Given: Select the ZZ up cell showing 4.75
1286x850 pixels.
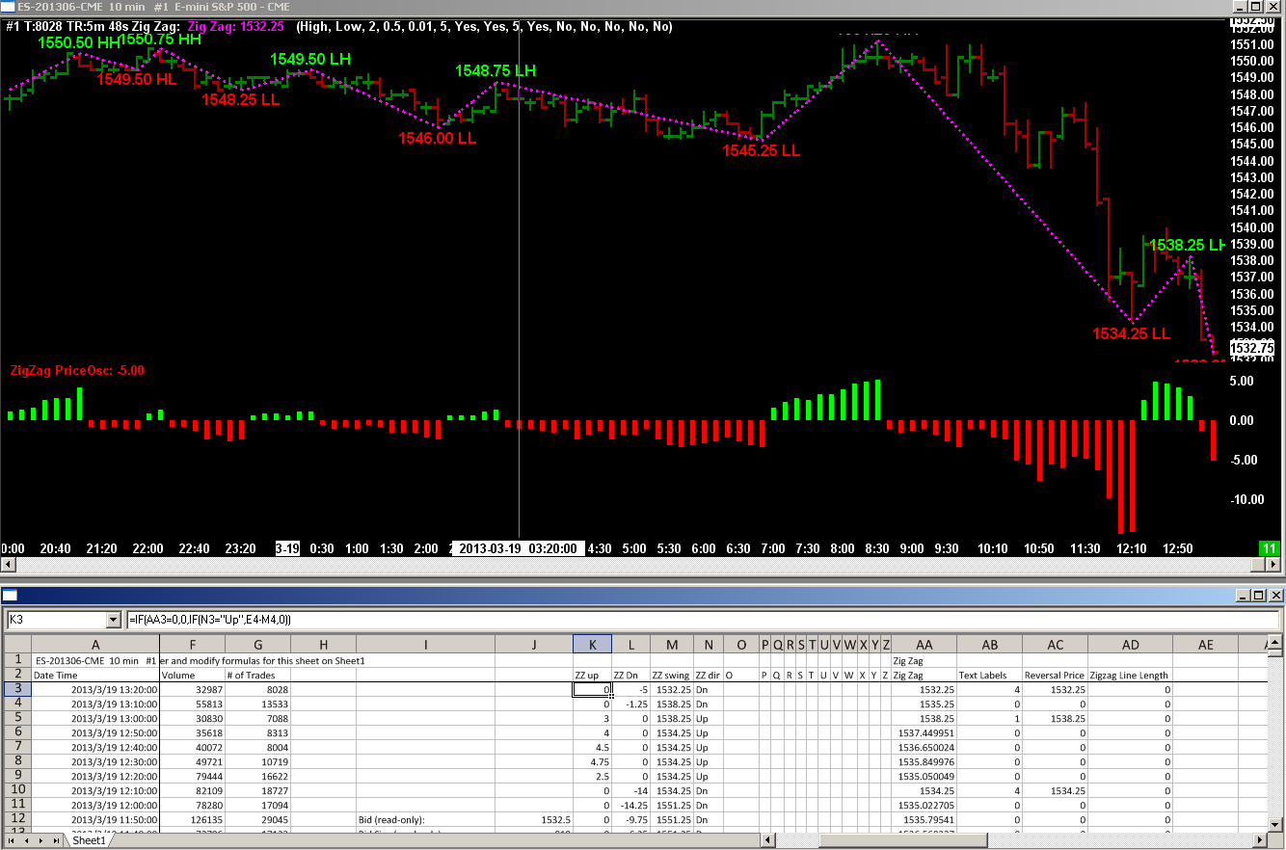Looking at the screenshot, I should (x=592, y=762).
